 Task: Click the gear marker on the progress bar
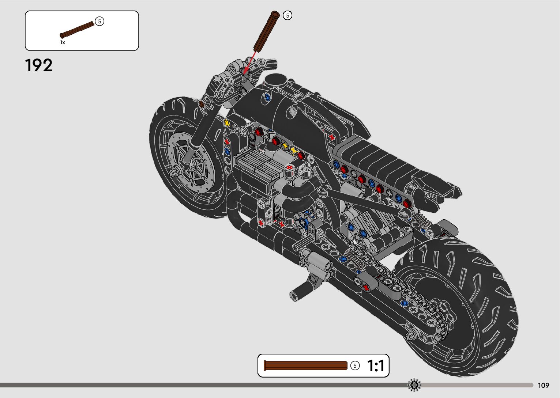click(x=414, y=385)
